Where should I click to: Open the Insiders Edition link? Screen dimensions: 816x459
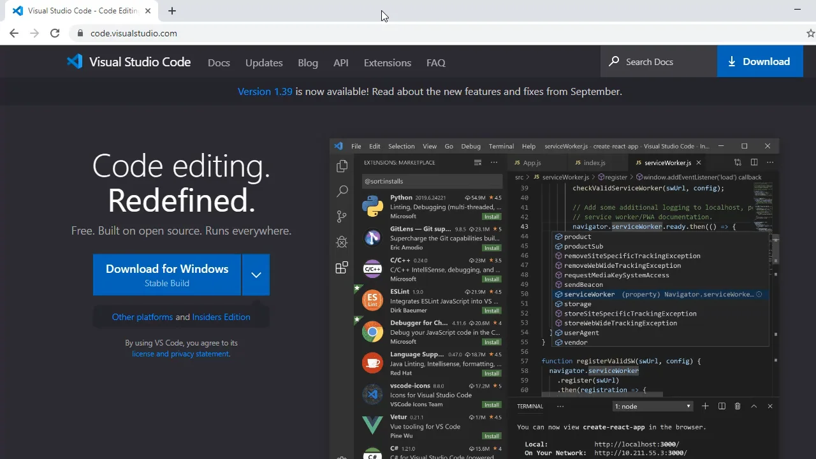(x=221, y=317)
